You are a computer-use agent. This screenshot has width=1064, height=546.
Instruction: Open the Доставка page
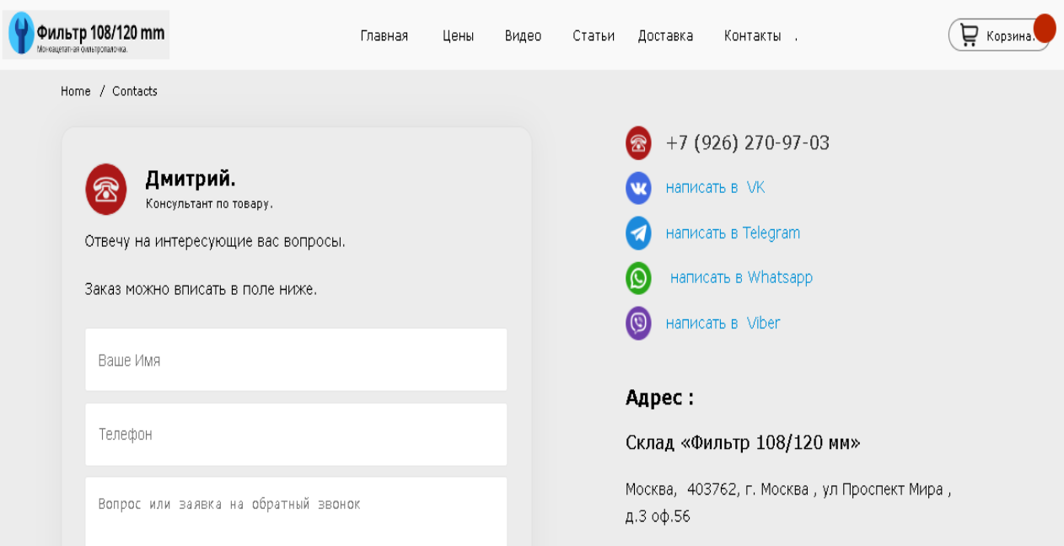coord(665,36)
